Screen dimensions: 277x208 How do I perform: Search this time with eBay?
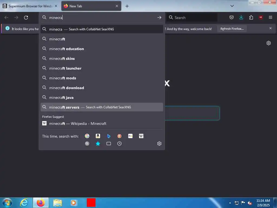[x=130, y=136]
